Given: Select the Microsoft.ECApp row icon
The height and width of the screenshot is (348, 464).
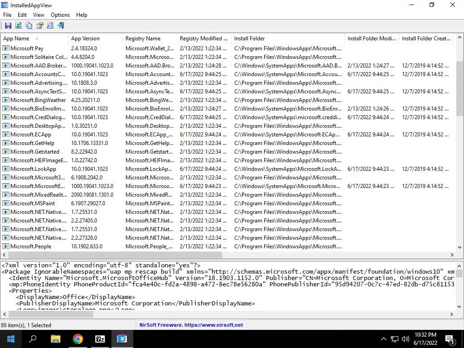Looking at the screenshot, I should (5, 134).
